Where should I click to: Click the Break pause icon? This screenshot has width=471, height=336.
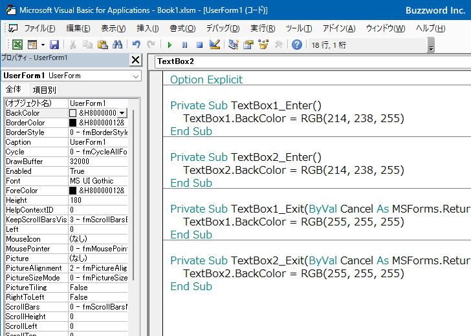click(x=185, y=45)
